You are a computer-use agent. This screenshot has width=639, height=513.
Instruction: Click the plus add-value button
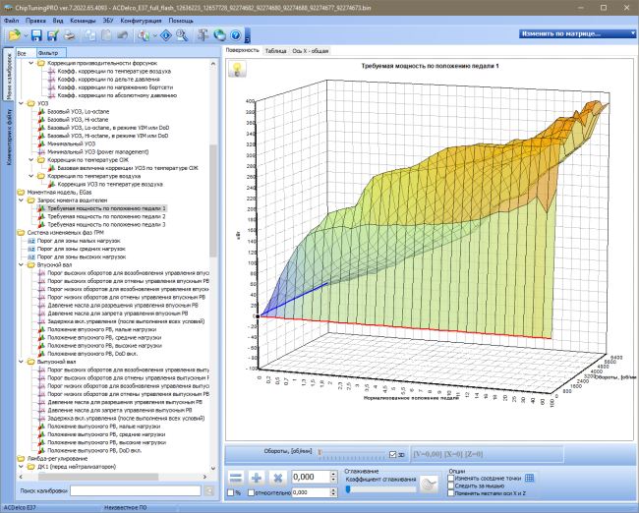click(257, 478)
